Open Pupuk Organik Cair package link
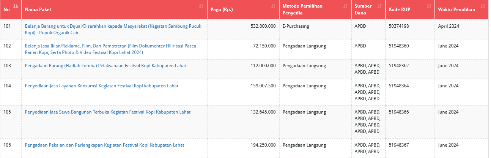The image size is (491, 158). [x=113, y=30]
